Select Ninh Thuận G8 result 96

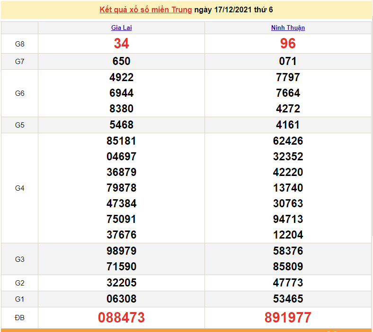pyautogui.click(x=288, y=44)
